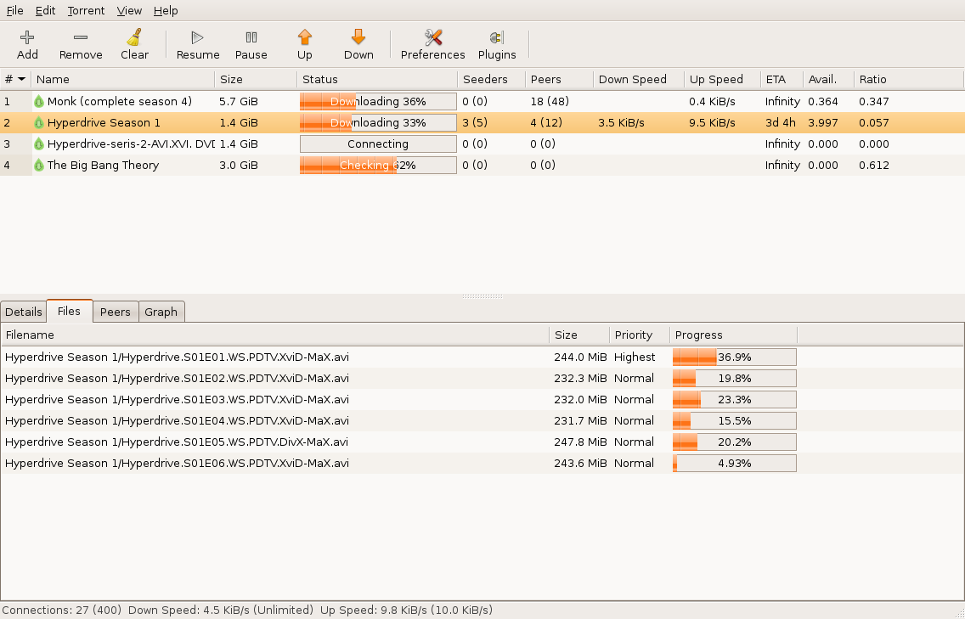Sort by Ratio column header
The height and width of the screenshot is (619, 965).
coord(908,79)
